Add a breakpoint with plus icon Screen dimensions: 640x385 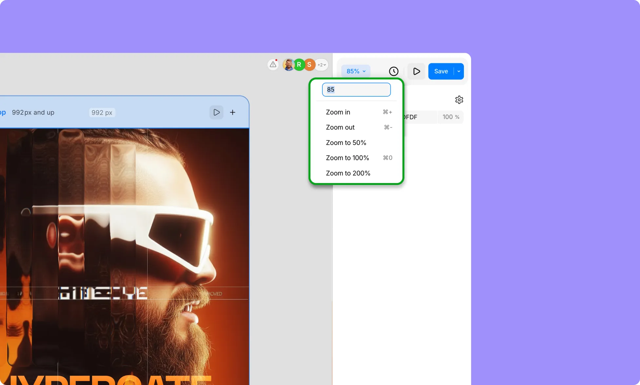[232, 112]
